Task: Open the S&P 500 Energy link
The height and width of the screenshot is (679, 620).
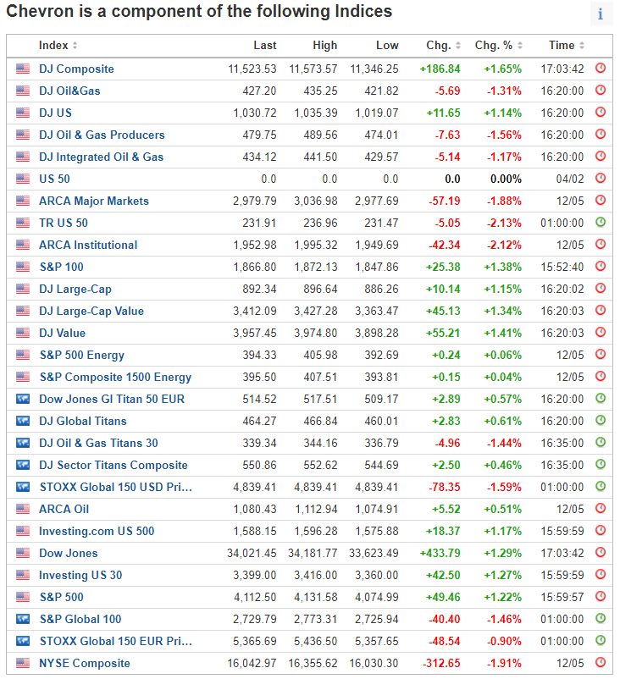Action: [x=81, y=355]
